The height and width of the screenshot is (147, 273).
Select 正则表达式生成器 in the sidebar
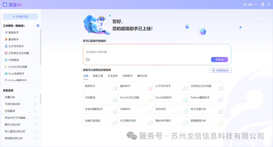point(18,53)
